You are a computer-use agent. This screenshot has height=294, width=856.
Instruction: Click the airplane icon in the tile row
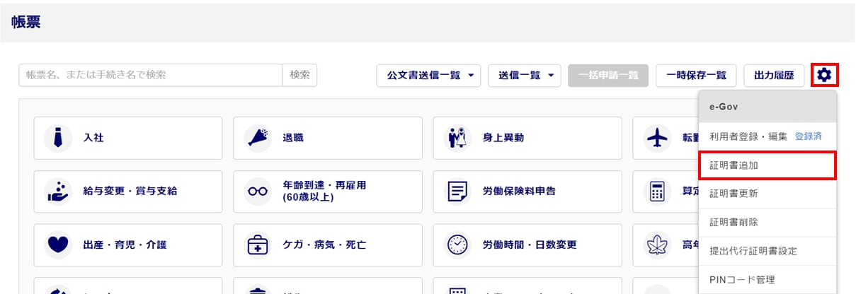point(658,138)
